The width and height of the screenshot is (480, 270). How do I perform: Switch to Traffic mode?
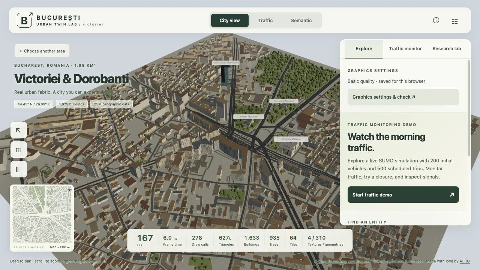[265, 21]
